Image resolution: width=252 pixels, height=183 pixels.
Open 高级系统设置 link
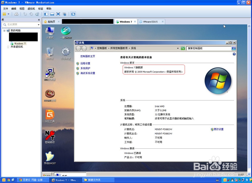click(88, 73)
